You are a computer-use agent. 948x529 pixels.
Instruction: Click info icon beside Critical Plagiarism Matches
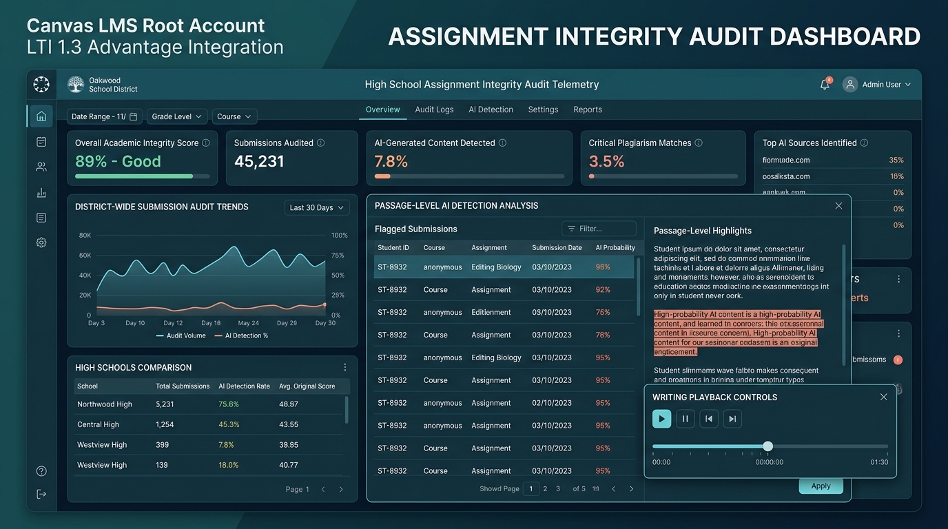[699, 143]
